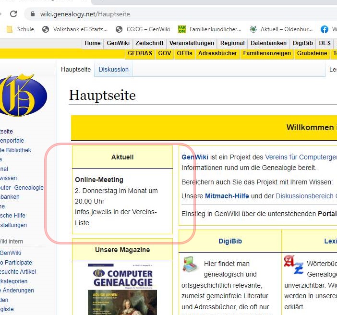
Task: Focus the address bar URL
Action: (85, 14)
